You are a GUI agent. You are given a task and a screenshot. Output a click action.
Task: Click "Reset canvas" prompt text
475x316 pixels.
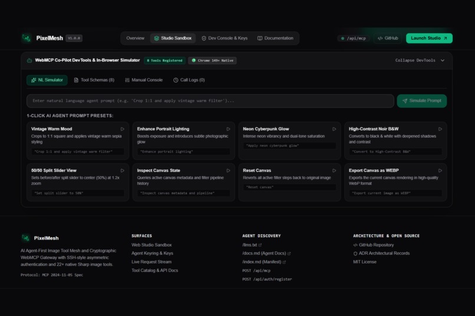tap(260, 187)
